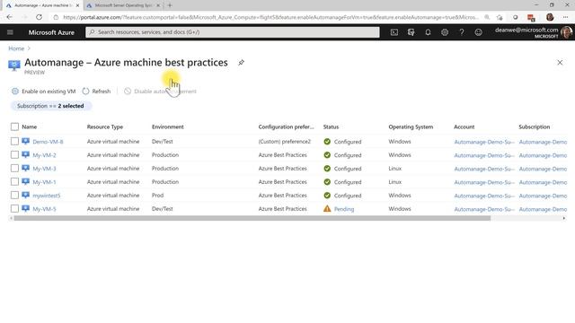The image size is (575, 323).
Task: Reload the page with browser refresh icon
Action: click(39, 17)
